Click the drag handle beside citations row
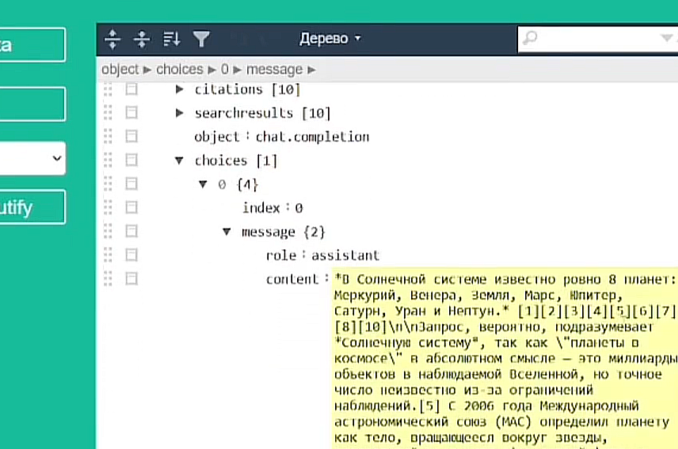 pos(109,89)
